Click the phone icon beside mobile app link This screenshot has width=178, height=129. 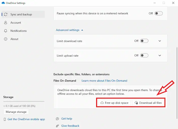[5, 119]
